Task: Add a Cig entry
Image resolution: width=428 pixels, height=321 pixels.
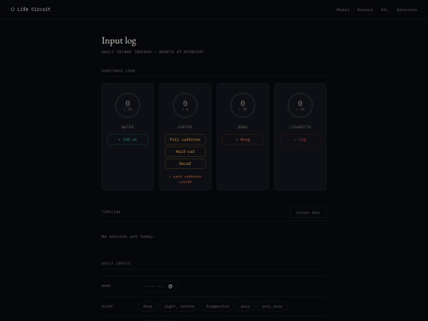Action: pyautogui.click(x=300, y=139)
